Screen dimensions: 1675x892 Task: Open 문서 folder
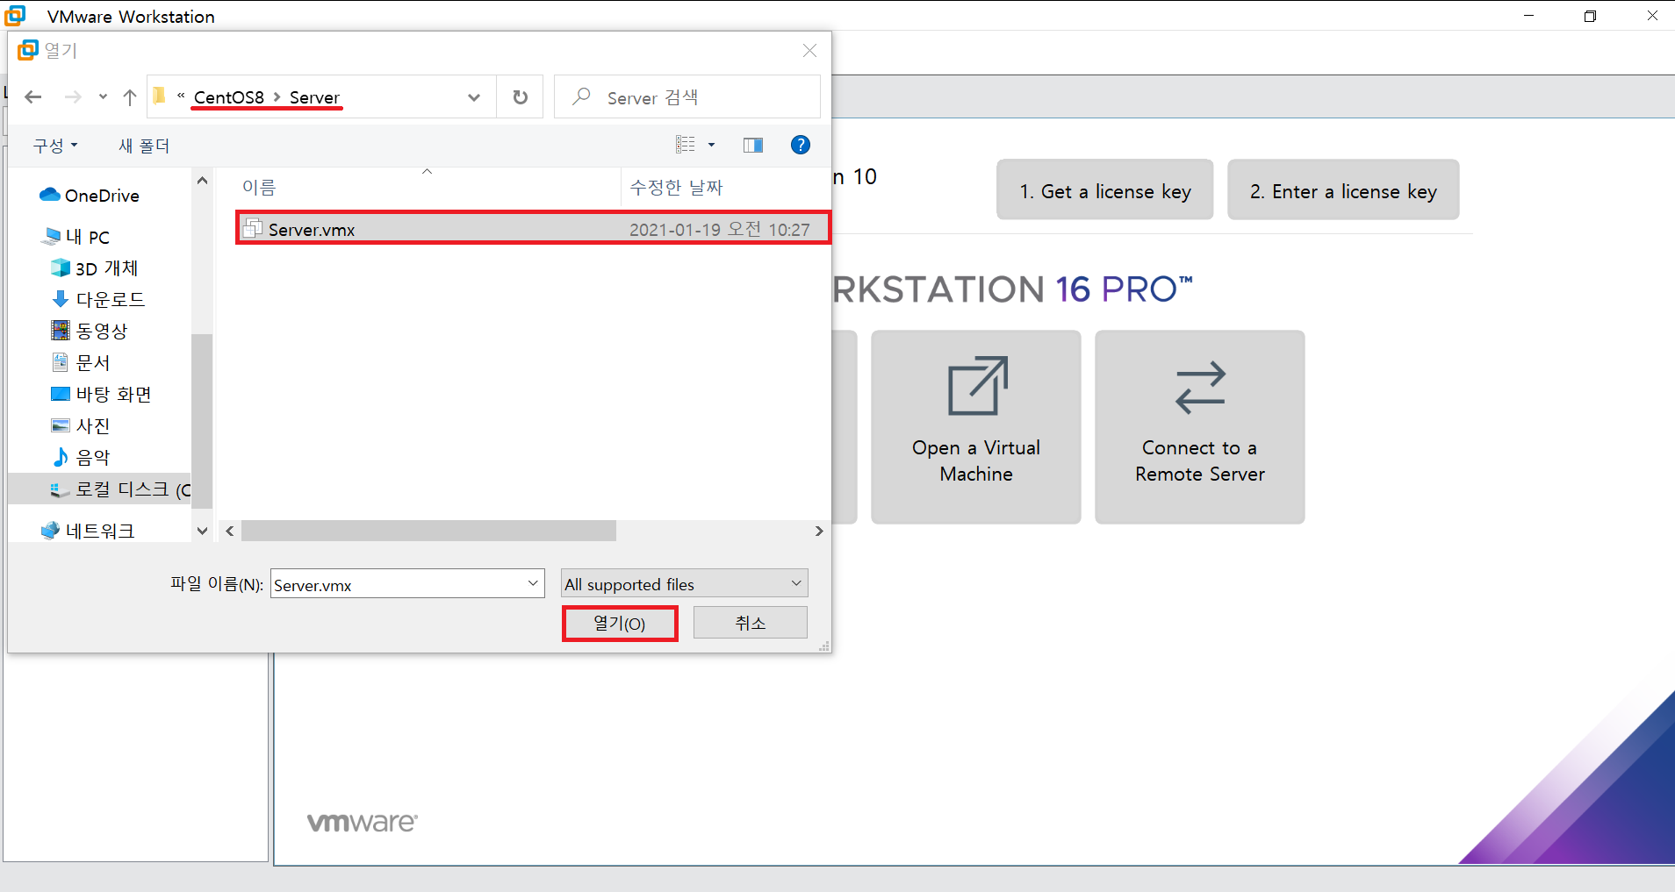click(x=81, y=362)
